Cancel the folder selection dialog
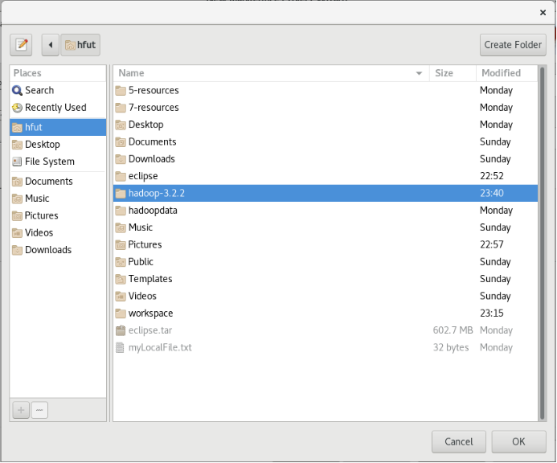This screenshot has width=557, height=463. coord(459,441)
